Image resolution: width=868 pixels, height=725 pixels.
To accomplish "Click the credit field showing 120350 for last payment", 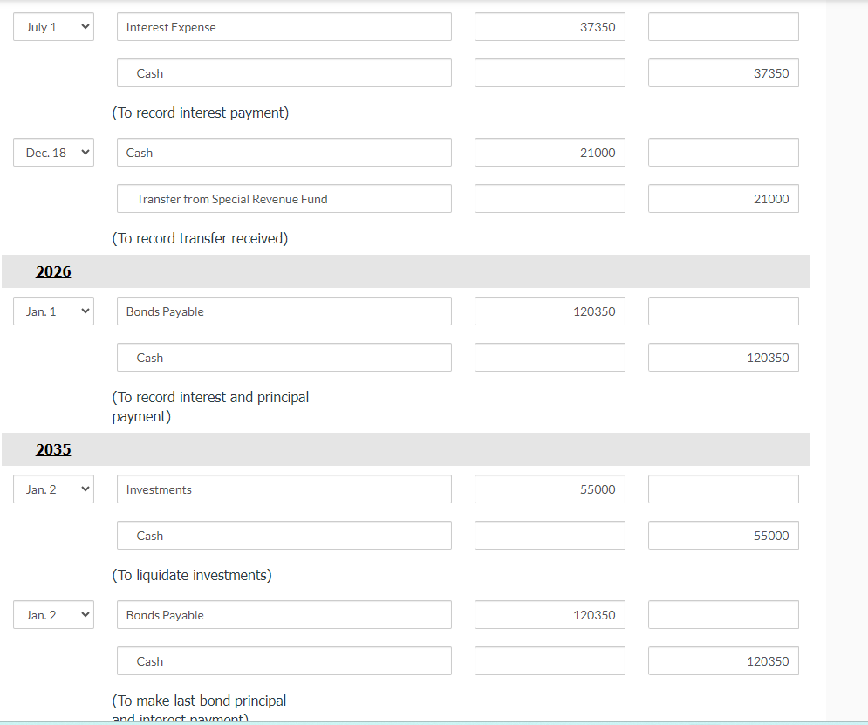I will tap(722, 660).
